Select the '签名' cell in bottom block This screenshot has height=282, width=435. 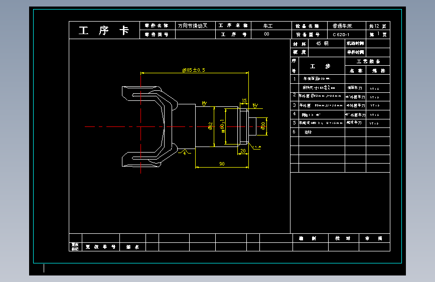(x=132, y=247)
